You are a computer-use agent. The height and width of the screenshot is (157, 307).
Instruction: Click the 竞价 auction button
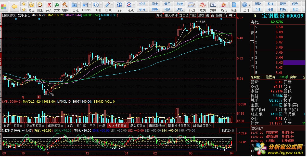coord(167,4)
